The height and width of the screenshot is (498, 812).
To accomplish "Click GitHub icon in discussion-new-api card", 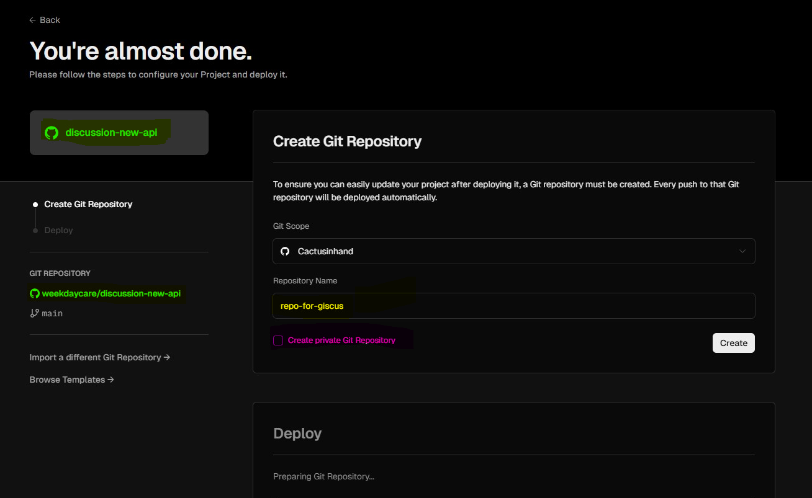I will pos(52,133).
